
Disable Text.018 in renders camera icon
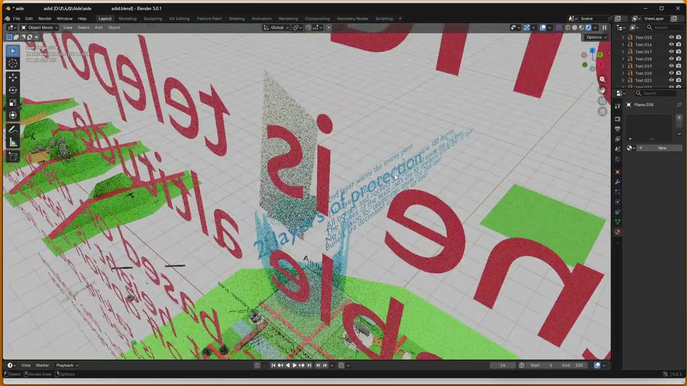(678, 59)
